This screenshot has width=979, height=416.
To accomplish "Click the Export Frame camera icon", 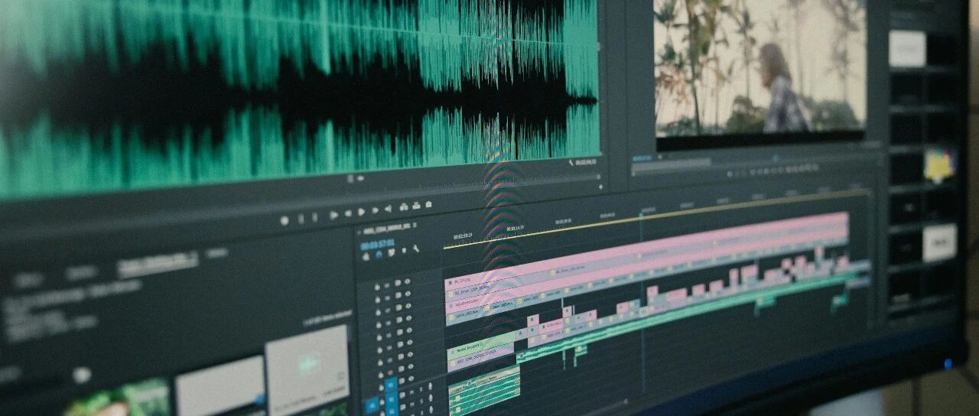I will pyautogui.click(x=428, y=204).
